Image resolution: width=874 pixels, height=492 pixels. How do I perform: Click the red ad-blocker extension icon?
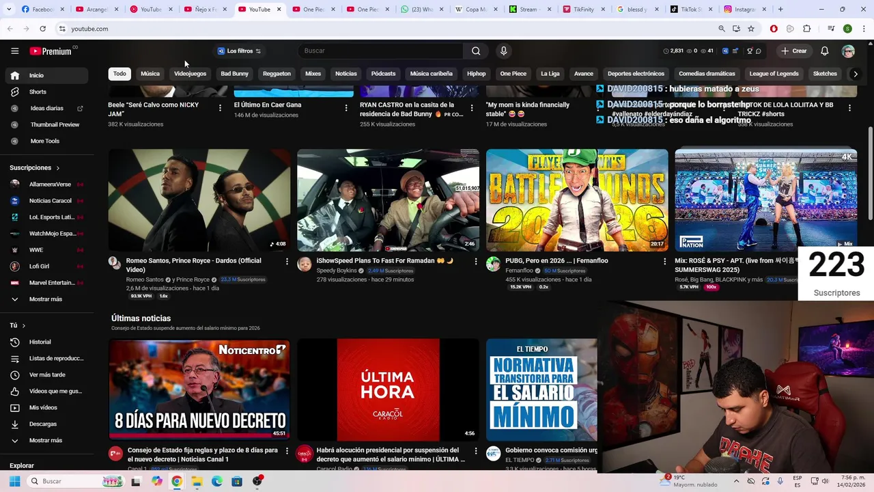pos(774,29)
